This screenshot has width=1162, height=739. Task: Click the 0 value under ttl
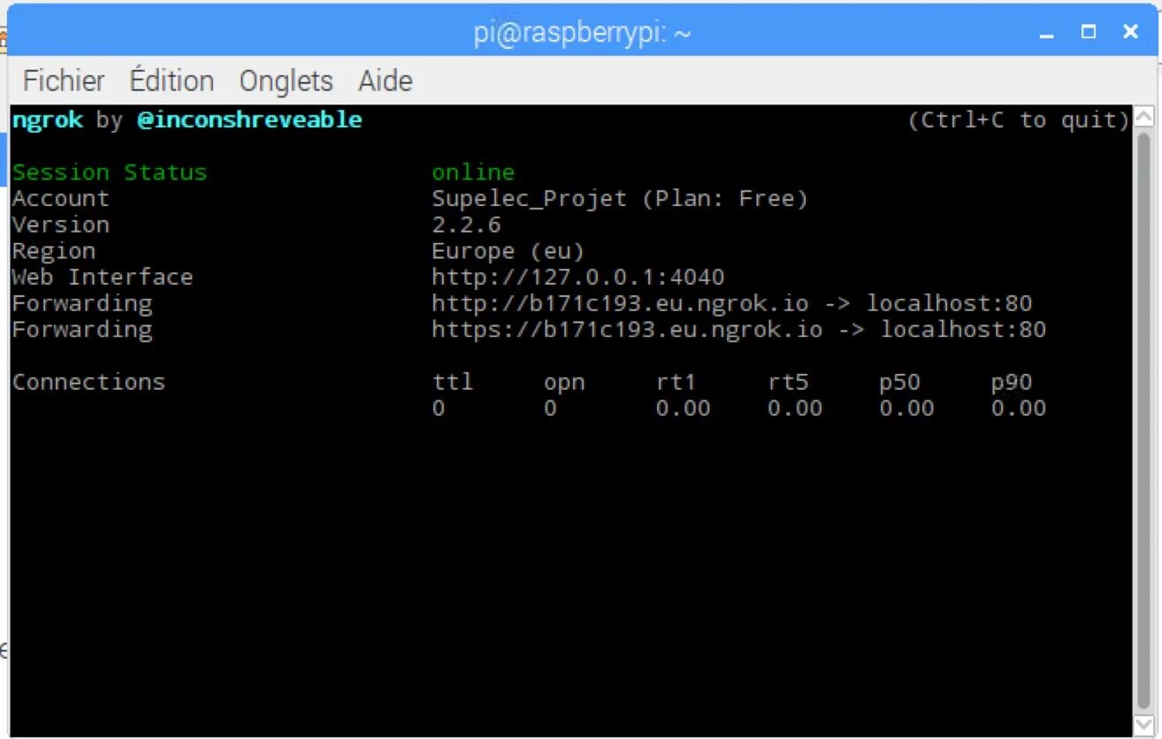click(x=439, y=408)
